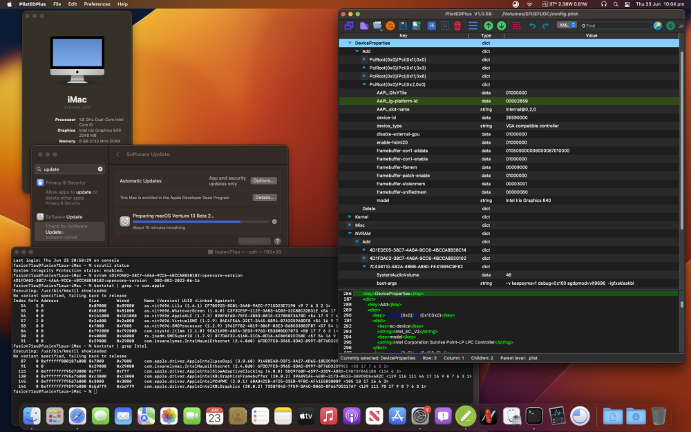Select the AAPL,ig-platform-id row
691x432 pixels.
point(509,101)
